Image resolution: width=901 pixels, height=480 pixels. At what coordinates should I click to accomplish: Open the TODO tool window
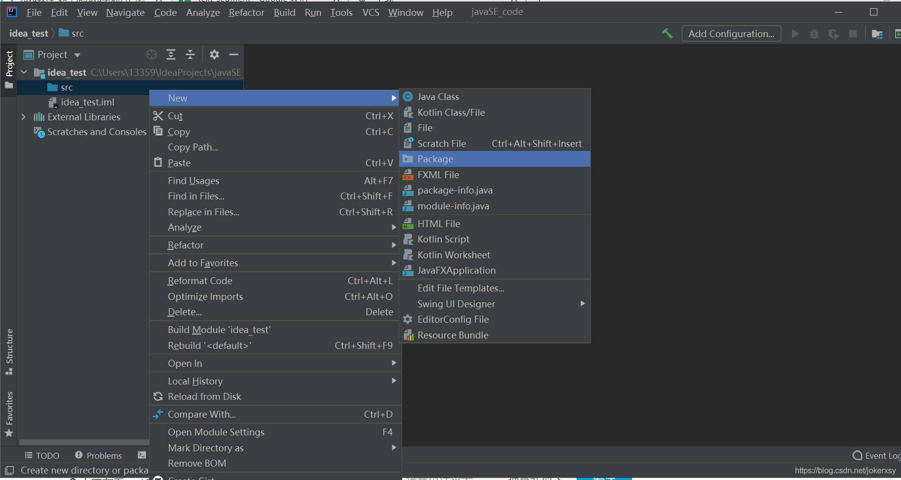42,455
